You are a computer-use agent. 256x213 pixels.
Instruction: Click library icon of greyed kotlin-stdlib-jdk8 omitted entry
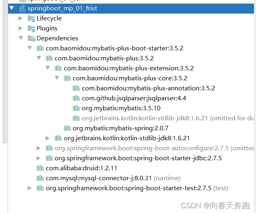click(76, 118)
